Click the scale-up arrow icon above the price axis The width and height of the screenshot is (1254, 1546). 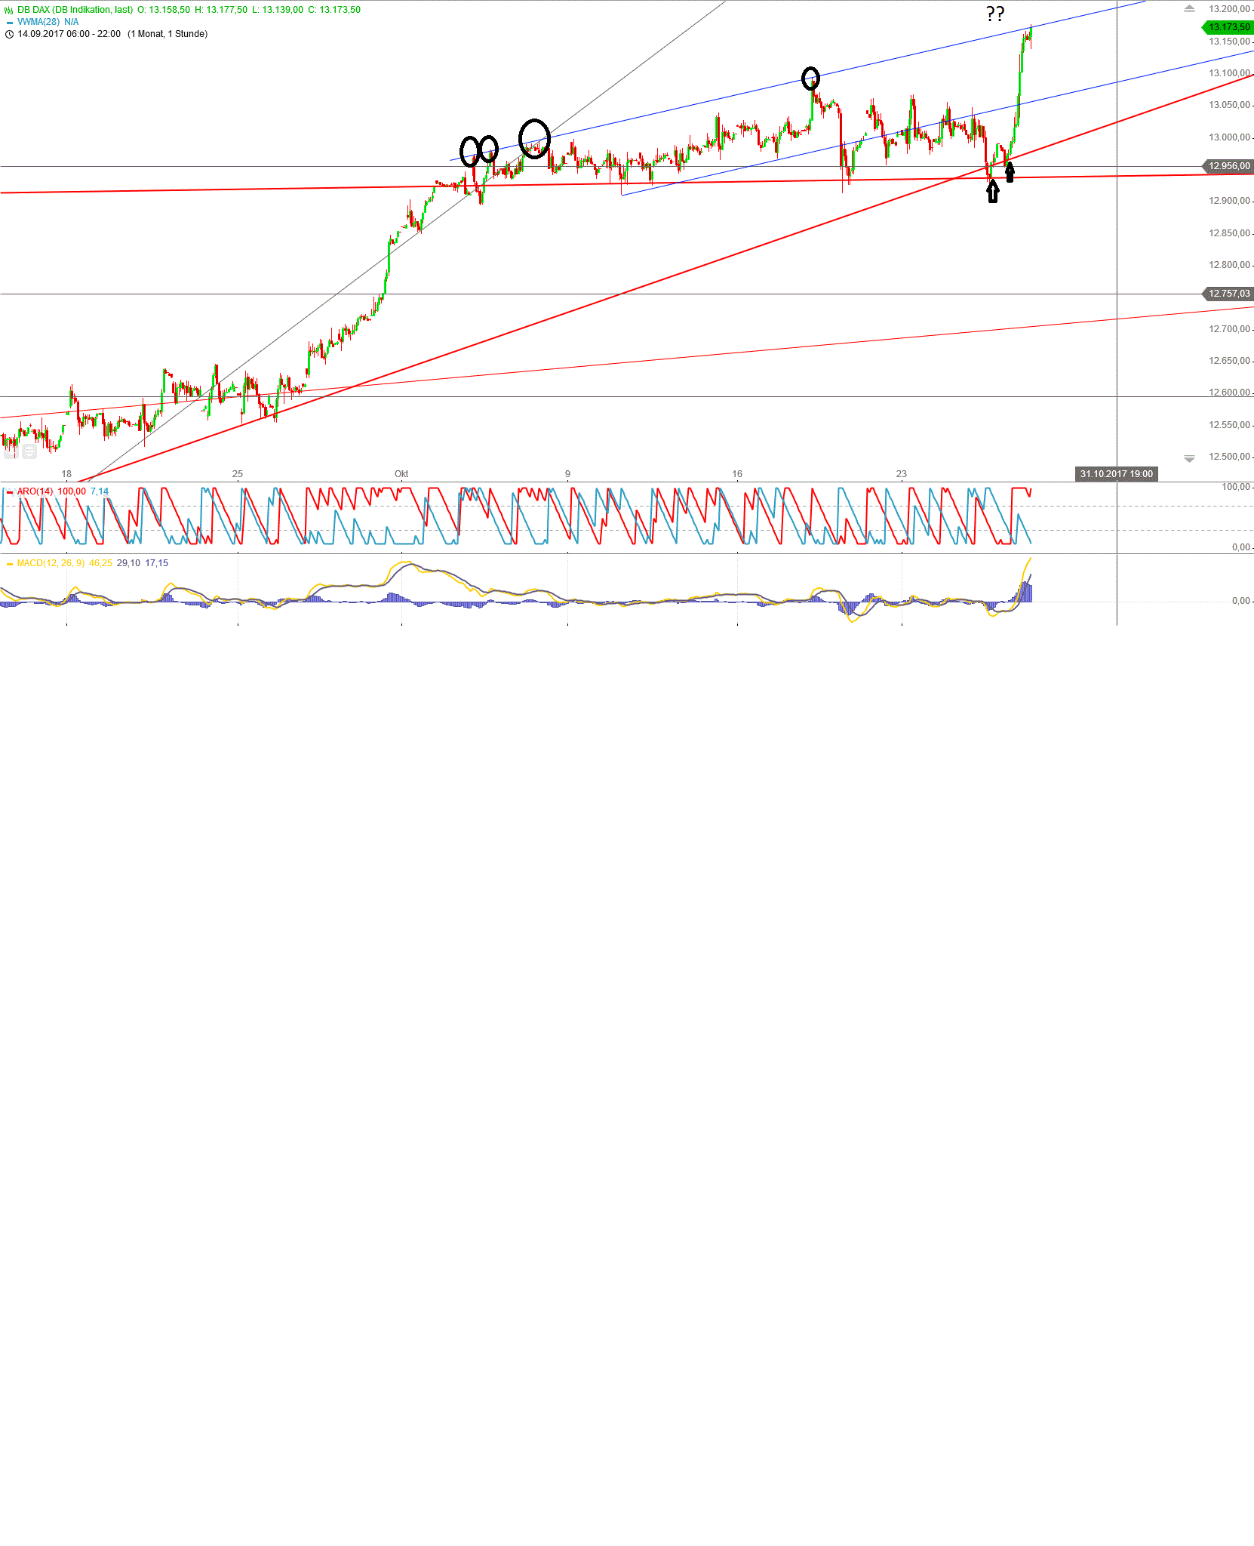point(1189,9)
